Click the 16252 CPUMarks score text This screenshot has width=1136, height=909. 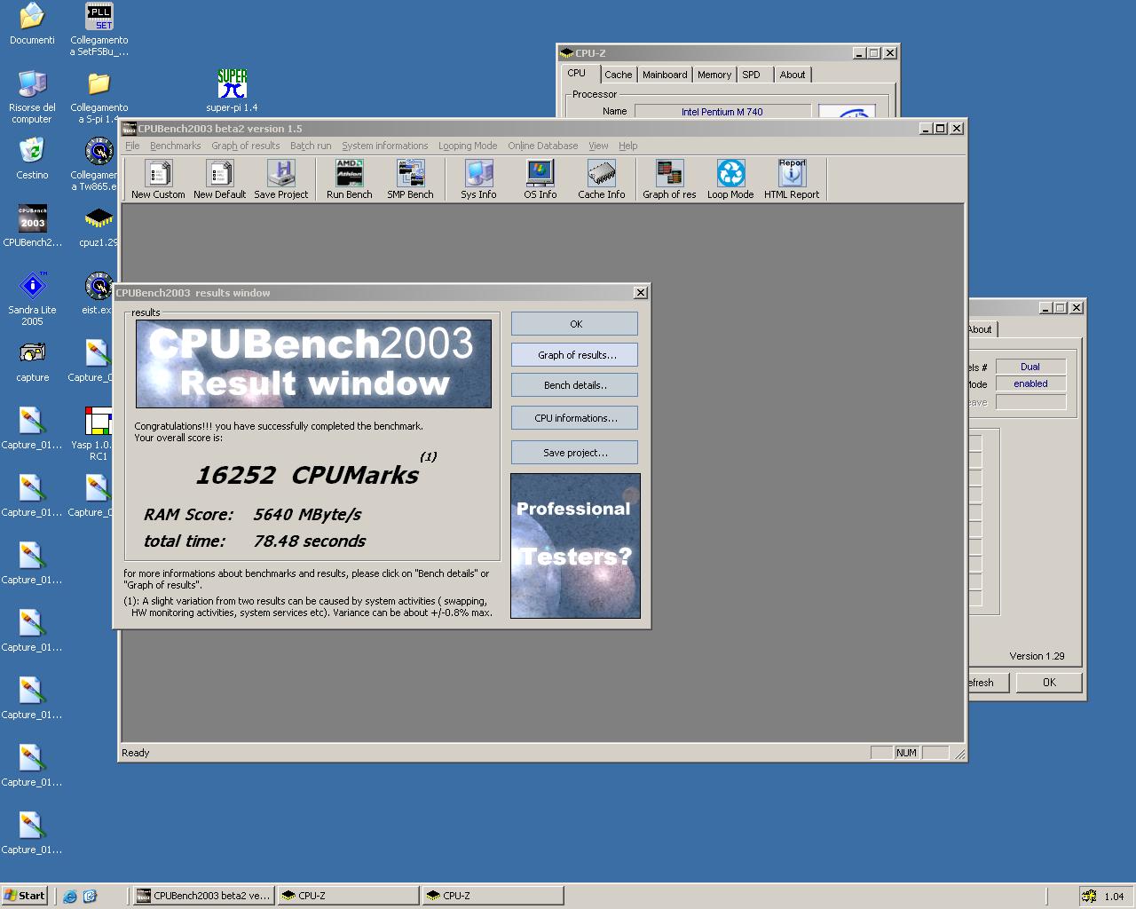click(x=307, y=475)
